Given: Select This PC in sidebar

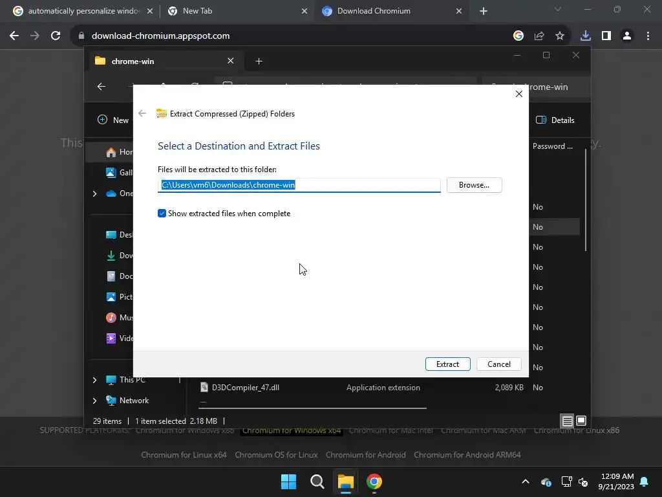Looking at the screenshot, I should (126, 380).
